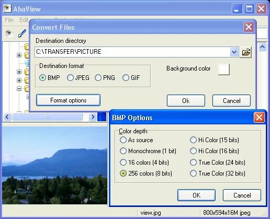
Task: Open the destination directory dropdown arrow
Action: pyautogui.click(x=234, y=52)
